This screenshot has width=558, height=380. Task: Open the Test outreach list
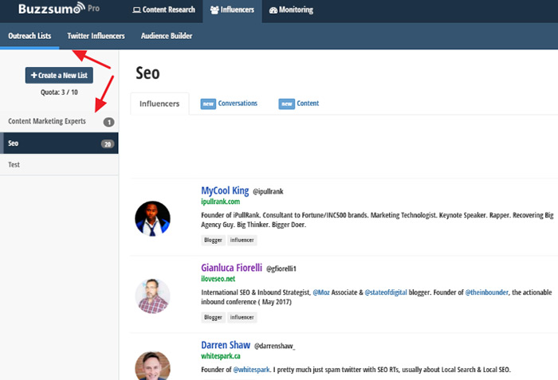pyautogui.click(x=14, y=165)
